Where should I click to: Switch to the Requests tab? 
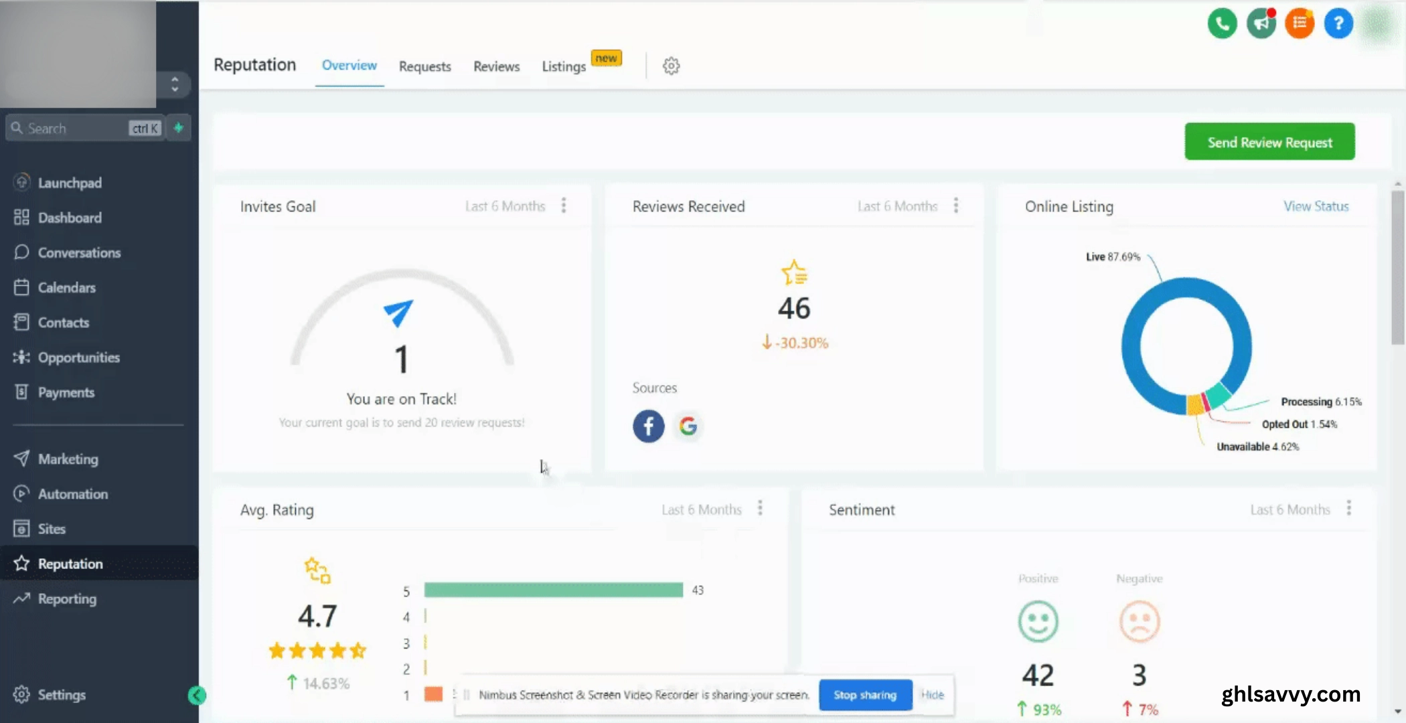click(x=424, y=66)
